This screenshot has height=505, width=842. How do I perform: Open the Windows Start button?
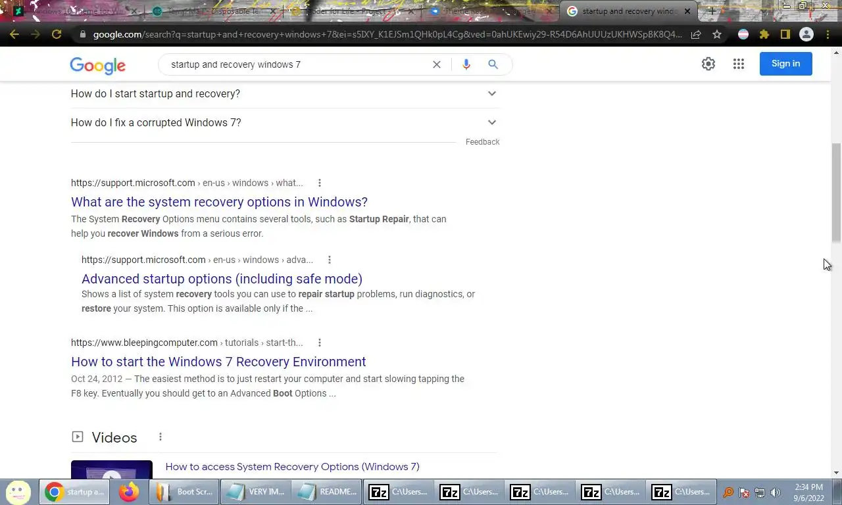[18, 492]
